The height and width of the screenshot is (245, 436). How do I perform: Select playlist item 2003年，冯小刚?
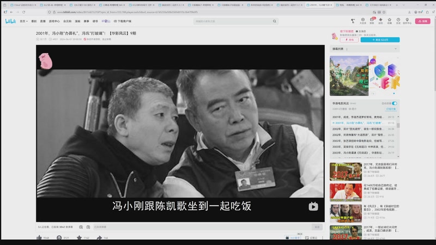[364, 153]
